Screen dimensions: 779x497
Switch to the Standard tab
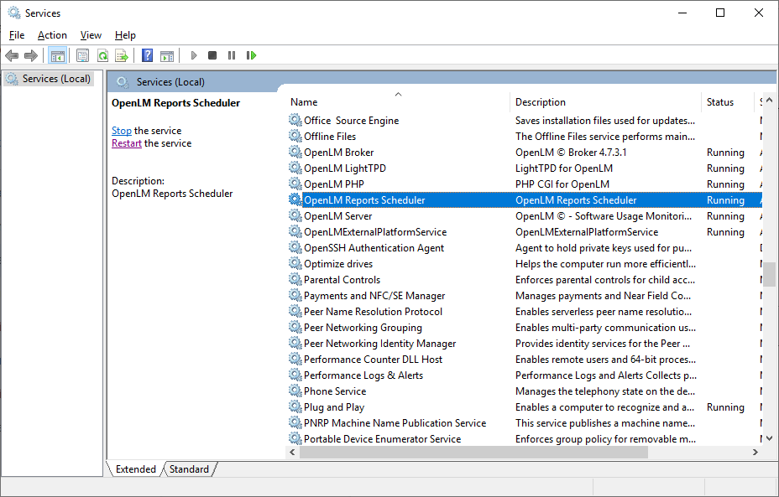click(x=189, y=469)
